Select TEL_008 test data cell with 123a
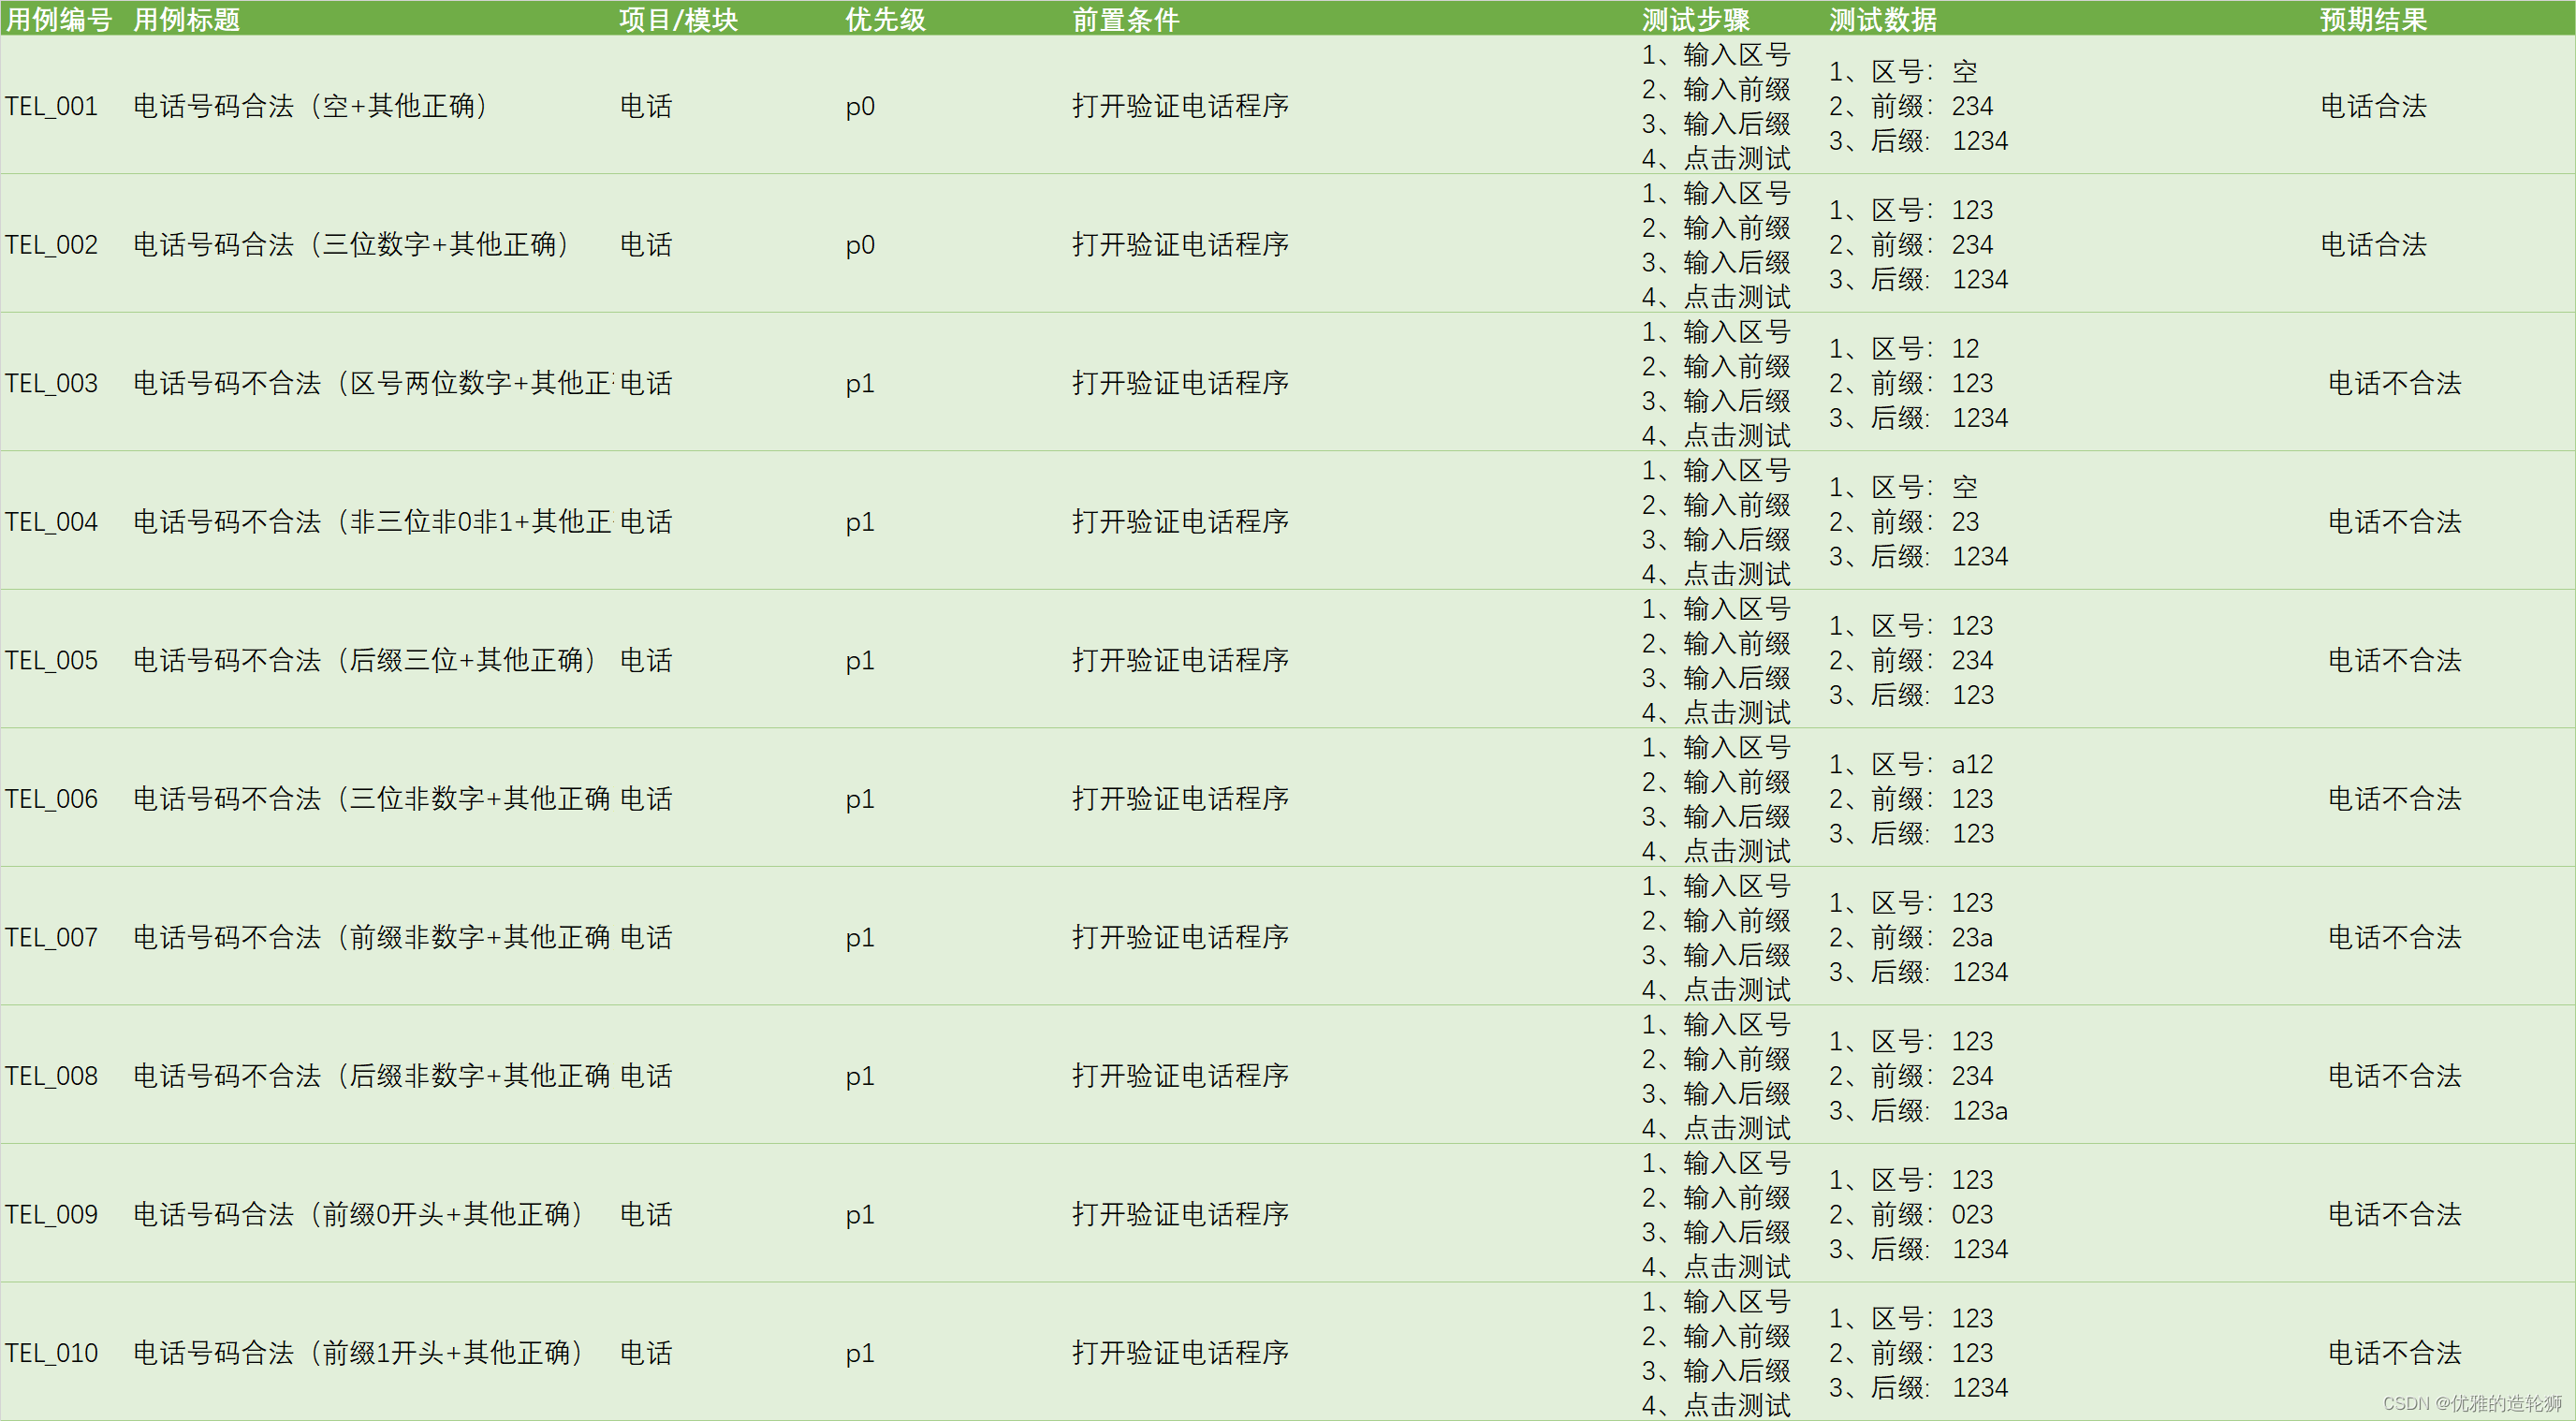The image size is (2576, 1421). [x=1917, y=1076]
